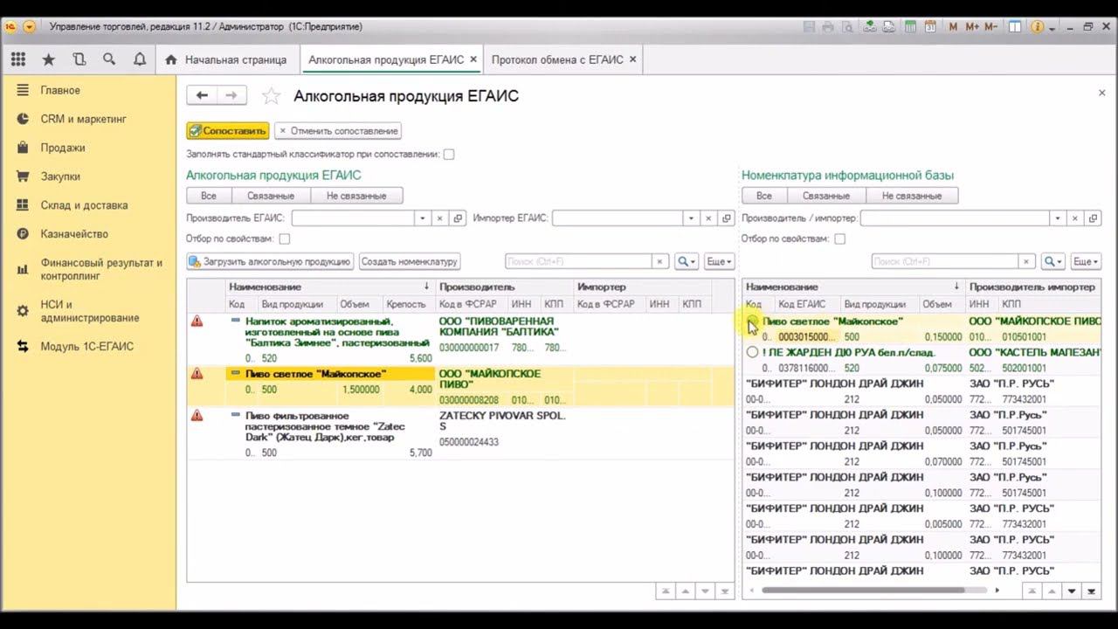Click the Создать номенклатуру button

click(x=410, y=261)
